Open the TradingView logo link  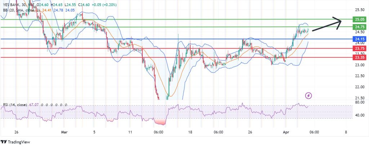15,142
